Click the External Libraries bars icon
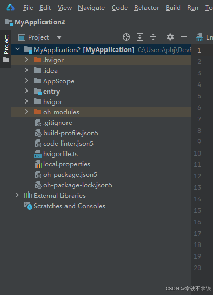The image size is (213, 295). click(x=28, y=195)
